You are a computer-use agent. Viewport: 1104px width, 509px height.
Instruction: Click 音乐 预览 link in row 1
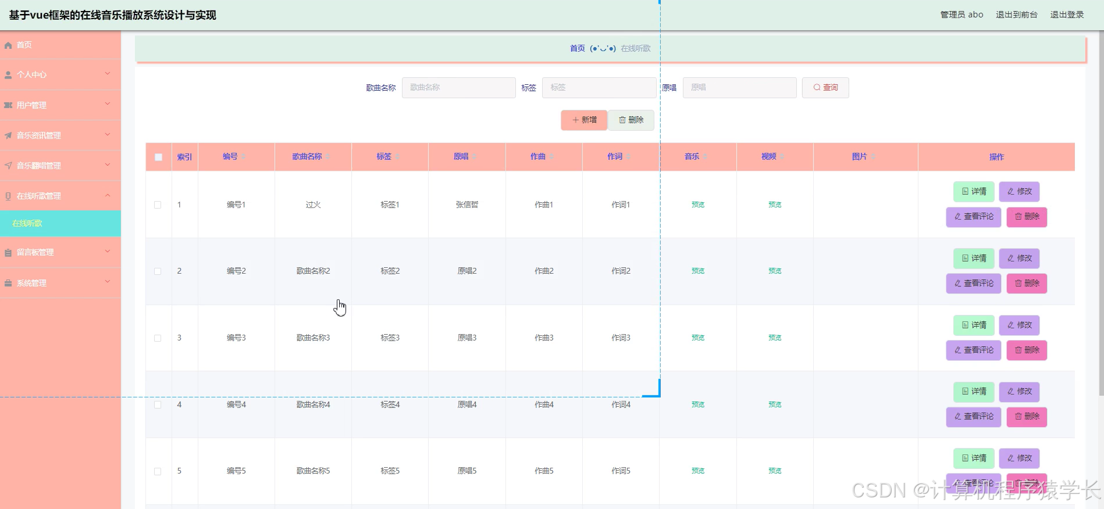(698, 205)
